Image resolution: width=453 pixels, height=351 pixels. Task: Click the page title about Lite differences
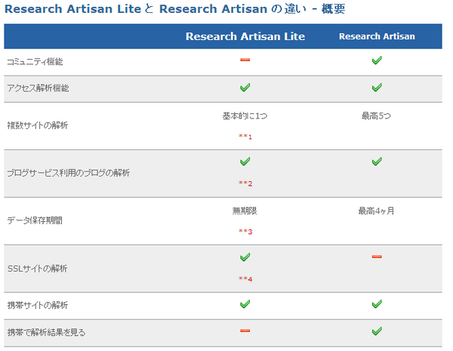tap(175, 9)
